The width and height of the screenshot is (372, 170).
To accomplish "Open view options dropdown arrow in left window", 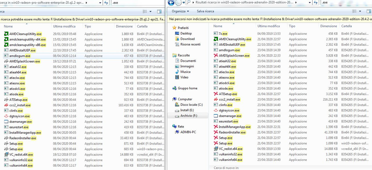I will pyautogui.click(x=151, y=12).
